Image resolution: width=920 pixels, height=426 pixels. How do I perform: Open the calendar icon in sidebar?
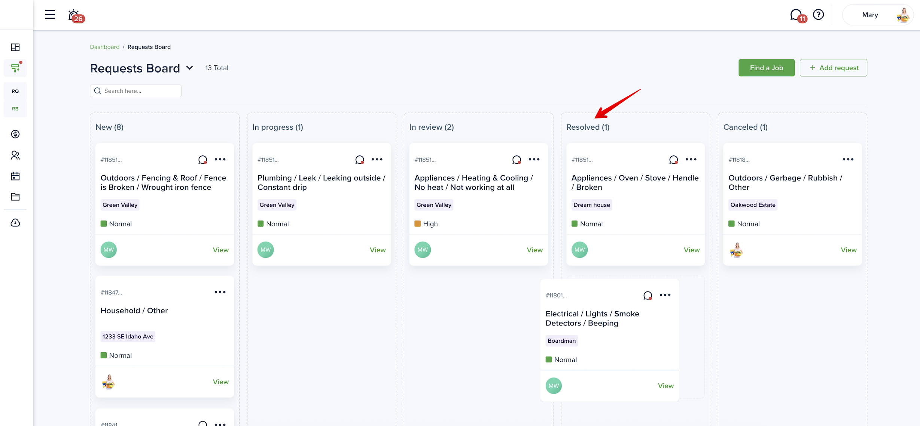point(15,176)
